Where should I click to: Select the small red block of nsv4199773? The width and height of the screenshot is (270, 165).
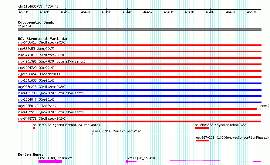(34, 128)
